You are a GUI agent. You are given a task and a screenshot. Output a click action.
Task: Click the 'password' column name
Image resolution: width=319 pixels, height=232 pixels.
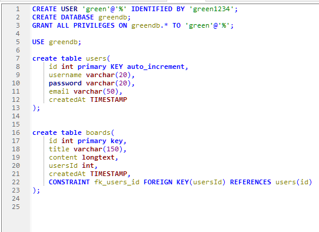pyautogui.click(x=65, y=83)
